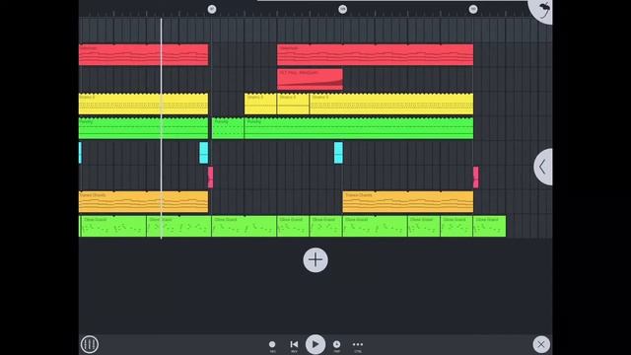Jump to the middle ruler bar marker
The width and height of the screenshot is (631, 355).
click(x=342, y=9)
